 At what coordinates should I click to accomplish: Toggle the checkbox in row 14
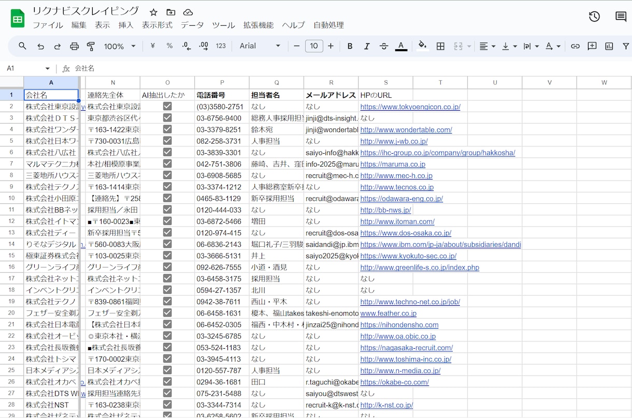(x=167, y=244)
